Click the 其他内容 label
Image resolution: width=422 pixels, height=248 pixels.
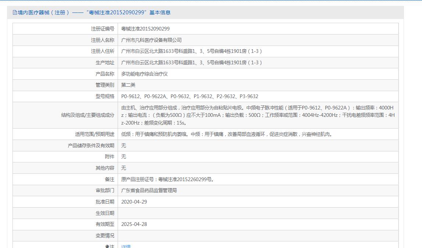click(105, 168)
